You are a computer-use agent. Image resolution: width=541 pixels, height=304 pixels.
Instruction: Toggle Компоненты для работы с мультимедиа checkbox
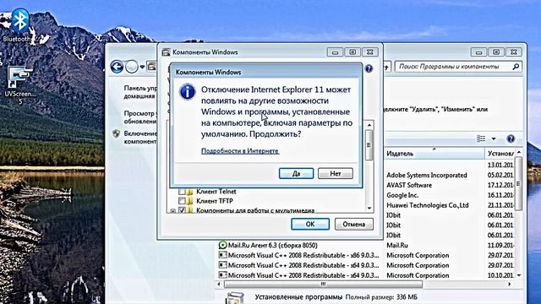coord(182,210)
